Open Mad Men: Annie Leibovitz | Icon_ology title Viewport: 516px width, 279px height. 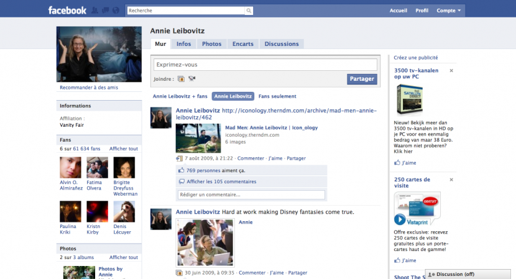(272, 127)
